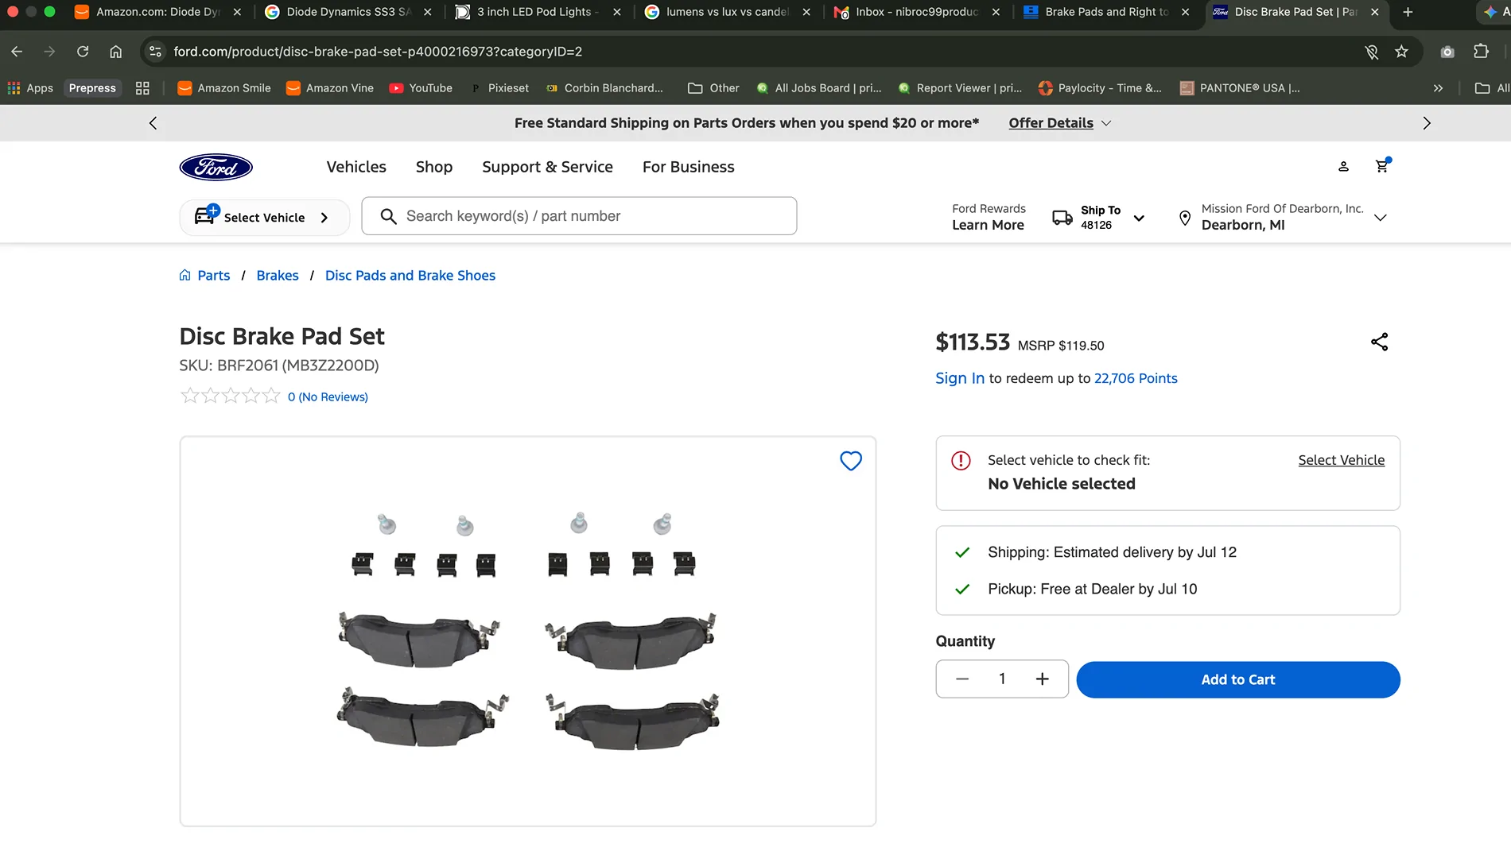Open Brakes breadcrumb link
Image resolution: width=1511 pixels, height=847 pixels.
pos(278,275)
